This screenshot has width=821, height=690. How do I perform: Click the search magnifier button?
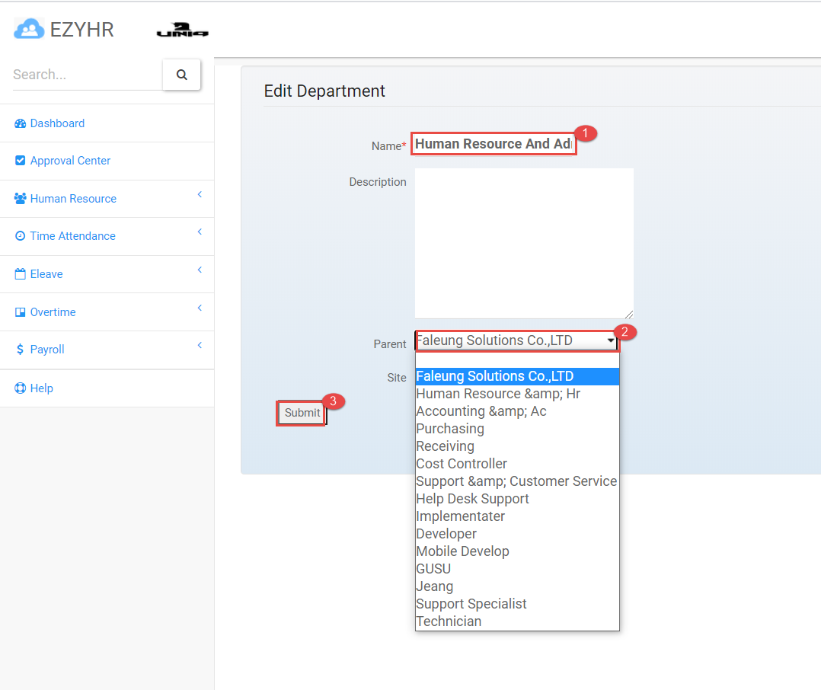click(x=181, y=75)
